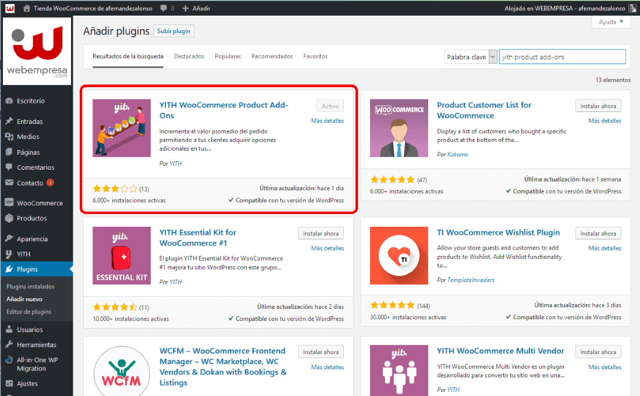Viewport: 640px width, 396px height.
Task: Click the WCFM plugin logo thumbnail
Action: [x=122, y=371]
